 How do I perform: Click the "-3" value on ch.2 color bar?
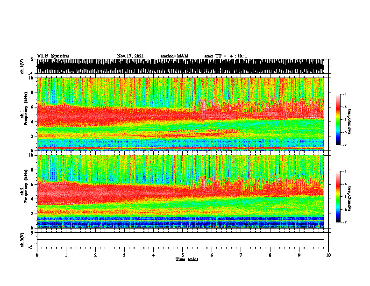pos(345,172)
